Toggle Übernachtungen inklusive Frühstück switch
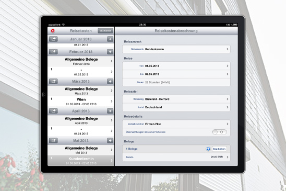 tap(219, 132)
